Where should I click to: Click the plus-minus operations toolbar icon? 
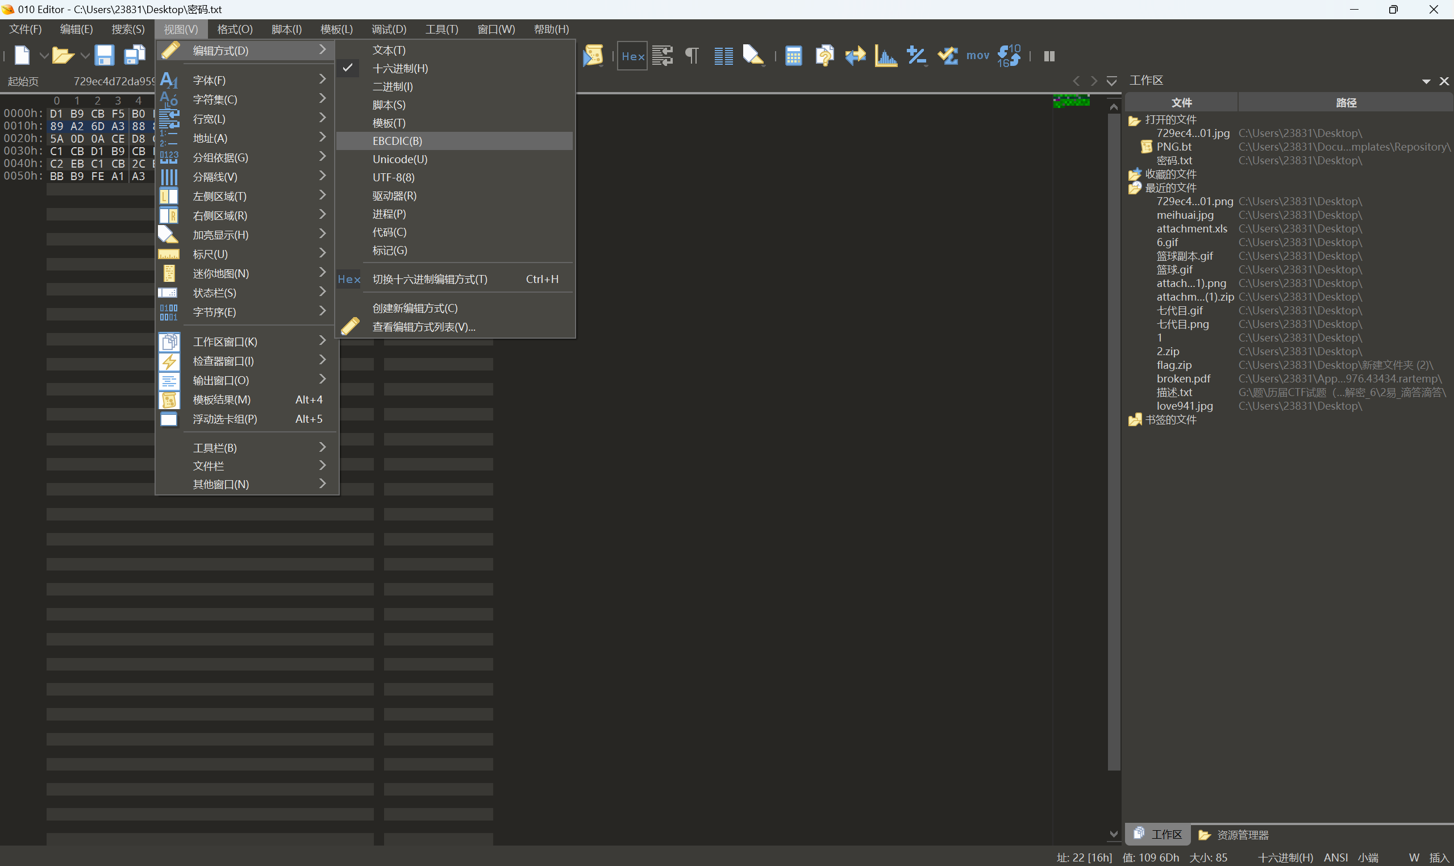tap(916, 56)
